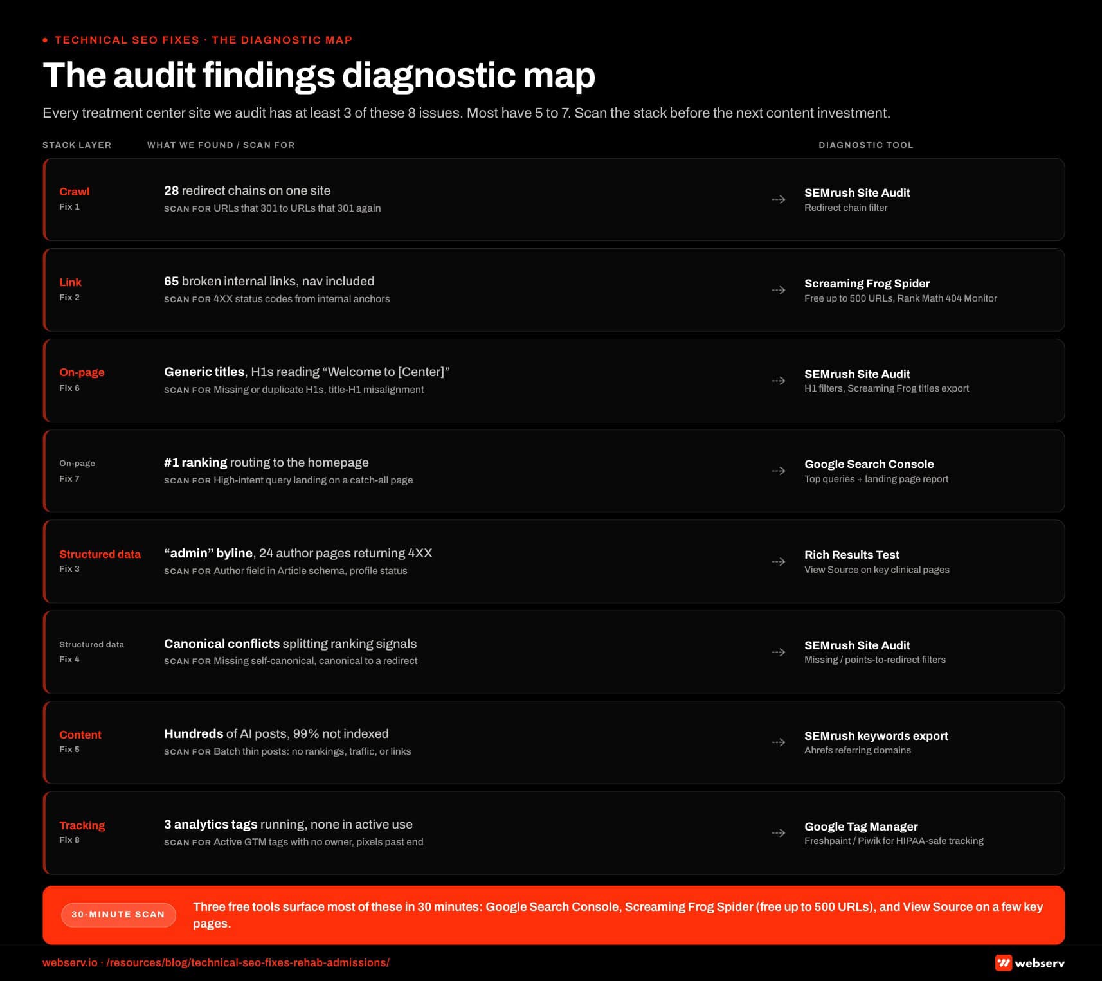Click 'Redirect chain filter' subtext

coord(846,208)
